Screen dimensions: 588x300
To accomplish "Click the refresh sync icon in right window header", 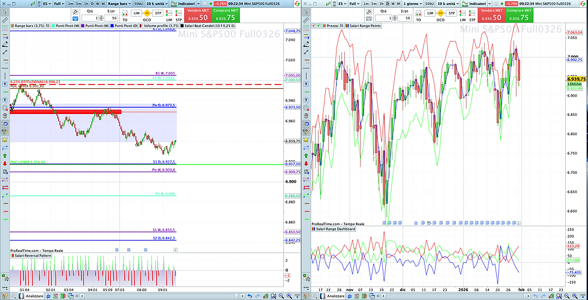I will 584,4.
